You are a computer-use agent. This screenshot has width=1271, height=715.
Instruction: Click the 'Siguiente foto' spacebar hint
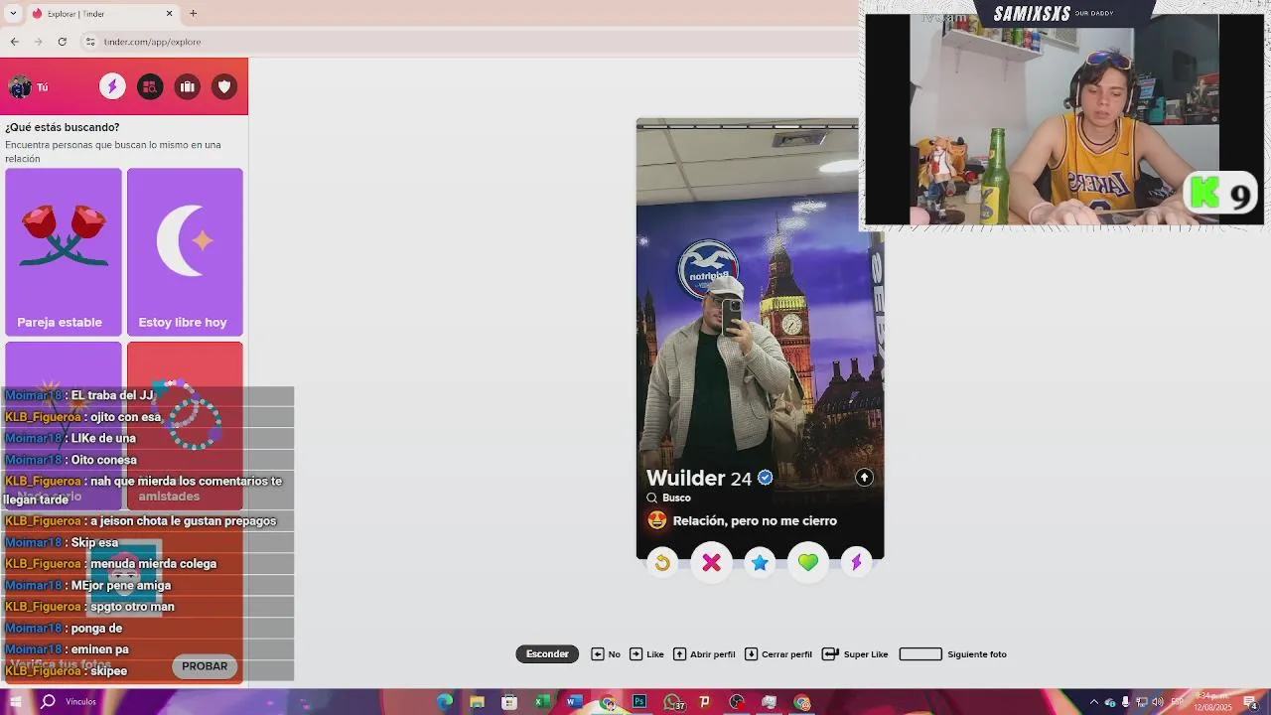click(x=952, y=654)
